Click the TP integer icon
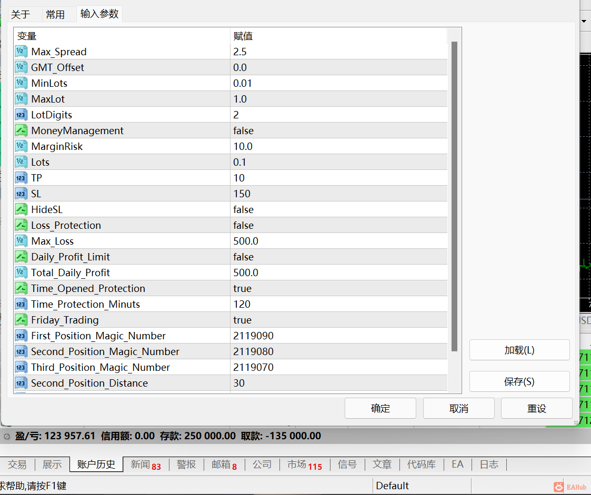Viewport: 591px width, 495px height. click(x=21, y=178)
